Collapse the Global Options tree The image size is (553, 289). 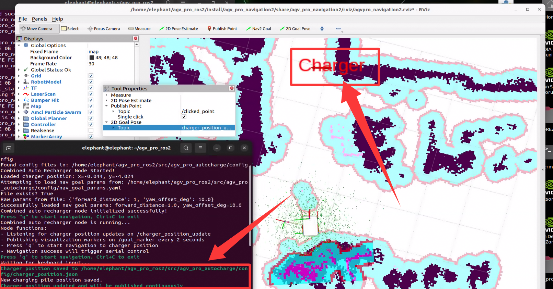19,45
